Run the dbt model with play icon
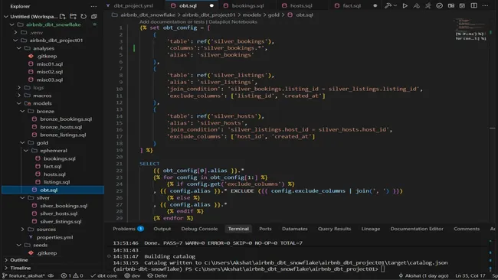498x280 pixels. click(405, 5)
